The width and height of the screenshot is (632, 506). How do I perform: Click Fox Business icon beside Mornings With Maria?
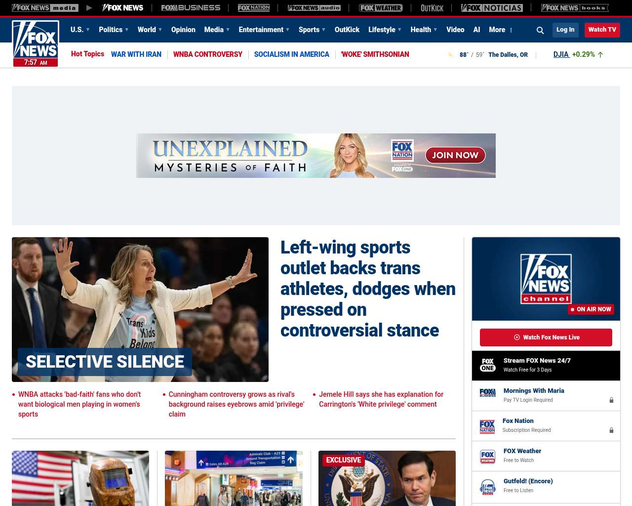coord(488,393)
